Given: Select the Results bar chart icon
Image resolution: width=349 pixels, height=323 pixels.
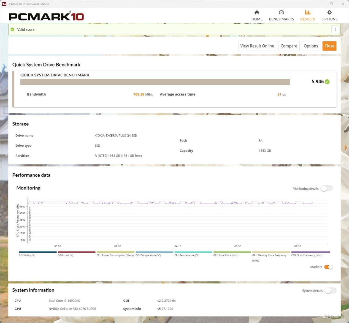Looking at the screenshot, I should 307,12.
